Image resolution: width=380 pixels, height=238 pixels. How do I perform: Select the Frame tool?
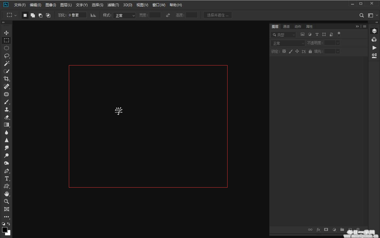[6, 209]
